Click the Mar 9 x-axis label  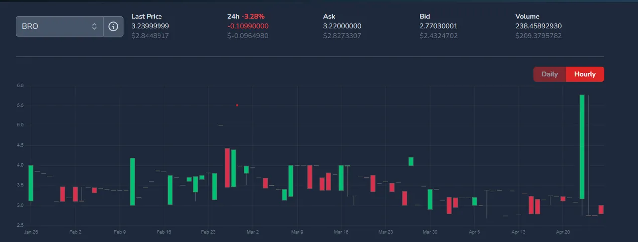[297, 232]
